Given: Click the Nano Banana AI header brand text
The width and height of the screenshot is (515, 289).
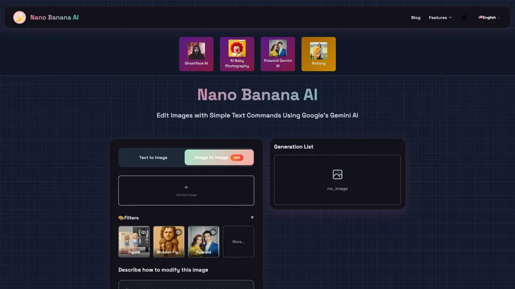Looking at the screenshot, I should (x=54, y=18).
